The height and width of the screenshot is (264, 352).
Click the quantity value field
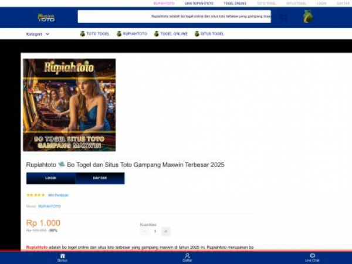pyautogui.click(x=155, y=231)
